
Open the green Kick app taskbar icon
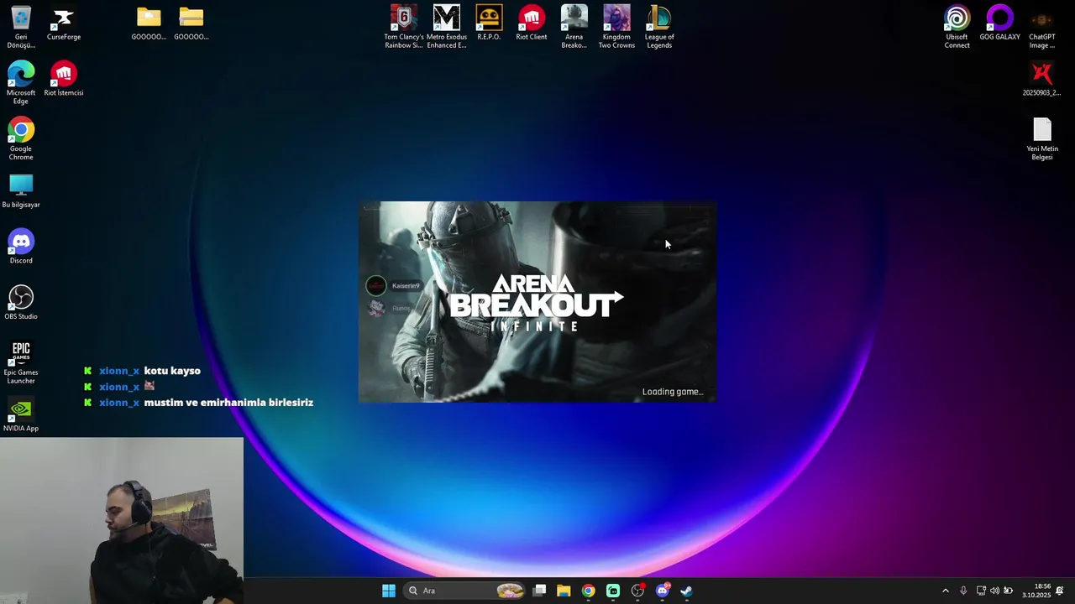613,591
